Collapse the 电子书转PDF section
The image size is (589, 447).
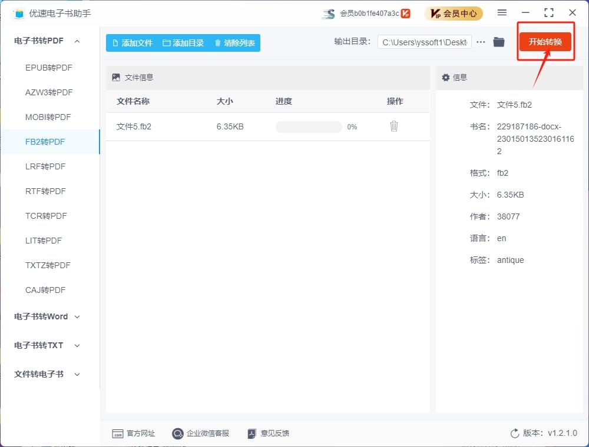pyautogui.click(x=77, y=41)
